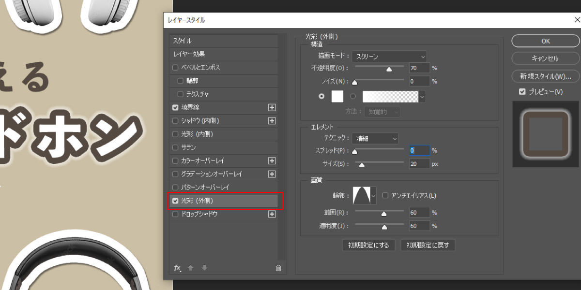581x290 pixels.
Task: Add another シャドウ (内側) with plus icon
Action: pos(272,120)
